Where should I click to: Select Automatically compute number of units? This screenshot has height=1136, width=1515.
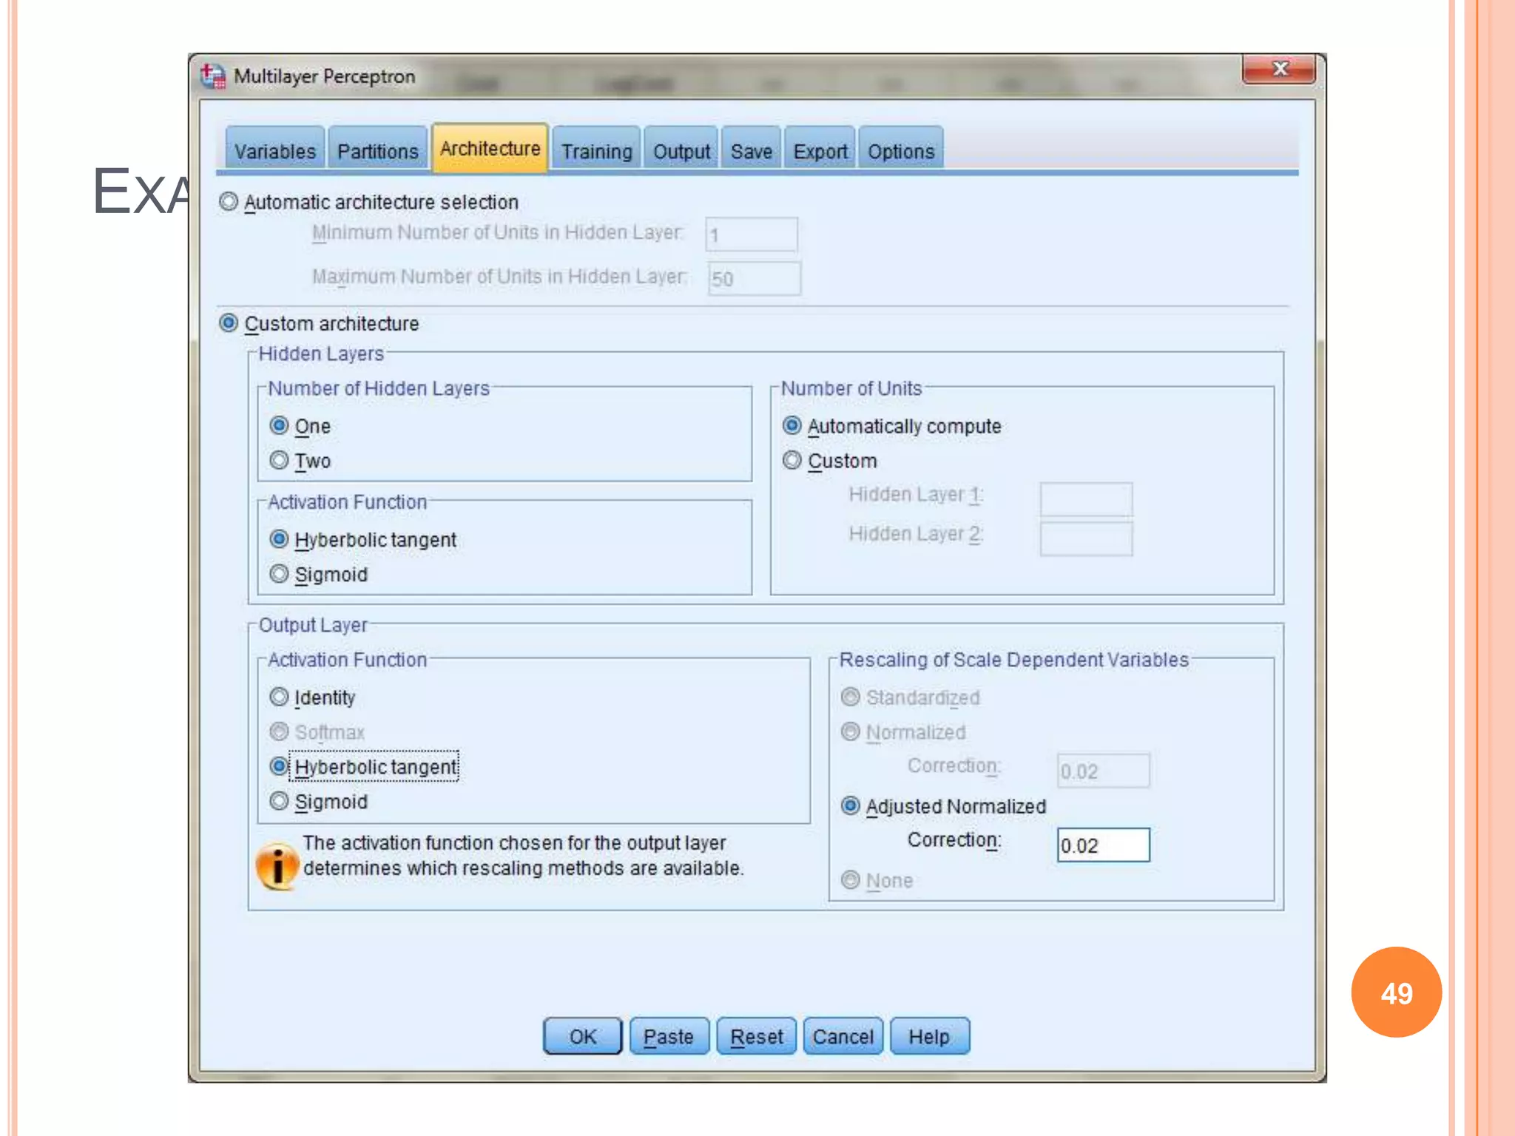792,425
